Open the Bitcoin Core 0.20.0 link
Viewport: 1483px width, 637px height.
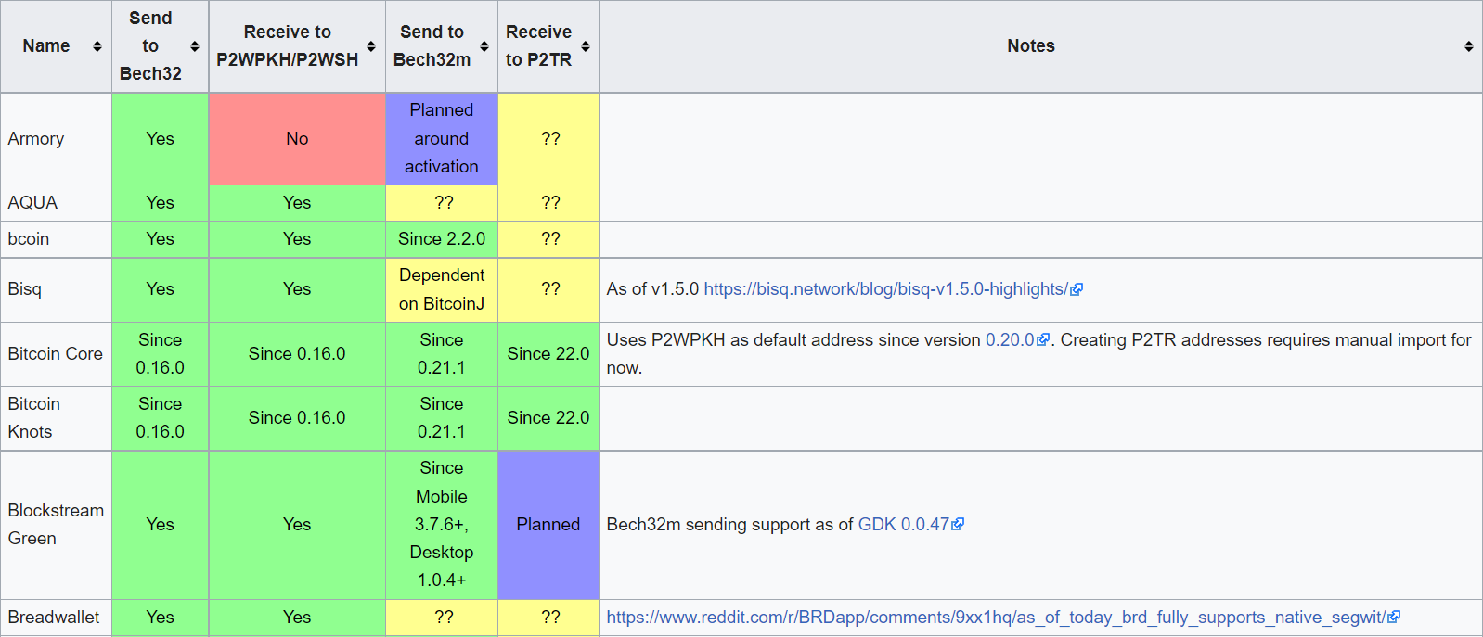coord(1017,340)
